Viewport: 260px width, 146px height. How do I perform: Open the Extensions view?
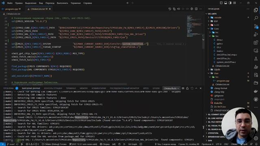(256, 42)
